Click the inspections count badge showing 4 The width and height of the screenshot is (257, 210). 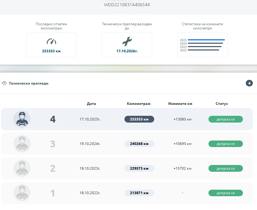(x=249, y=83)
